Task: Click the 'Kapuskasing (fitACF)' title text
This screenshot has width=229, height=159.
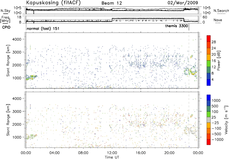Action: (53, 3)
